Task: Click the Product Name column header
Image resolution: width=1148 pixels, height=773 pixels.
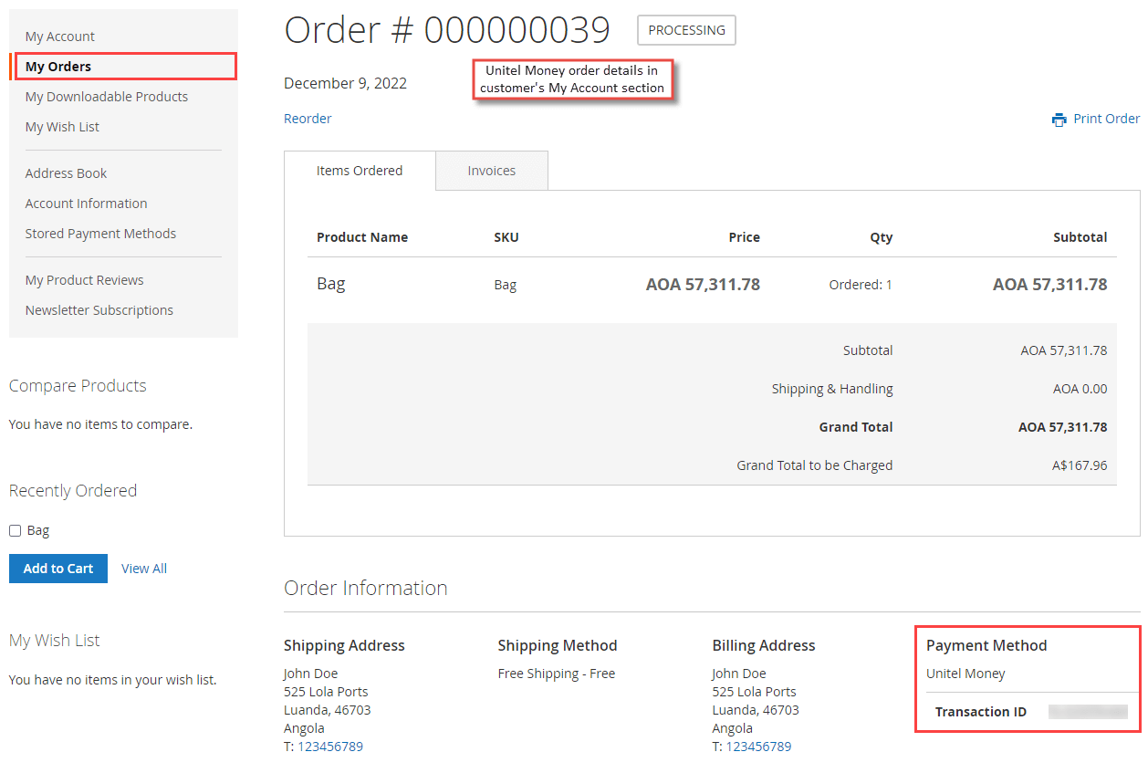Action: (x=362, y=237)
